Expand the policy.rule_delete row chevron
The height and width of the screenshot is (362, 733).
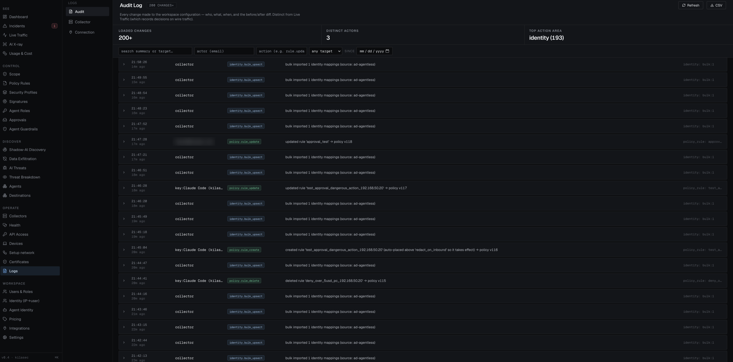124,281
